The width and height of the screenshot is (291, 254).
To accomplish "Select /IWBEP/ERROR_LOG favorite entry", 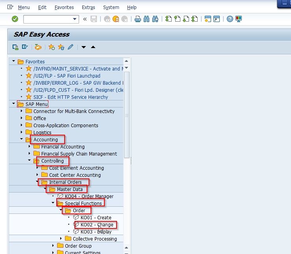I will (x=78, y=83).
